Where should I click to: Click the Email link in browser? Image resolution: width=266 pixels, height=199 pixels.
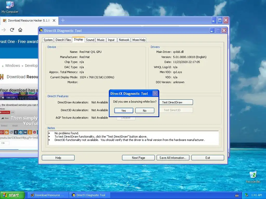(15, 126)
